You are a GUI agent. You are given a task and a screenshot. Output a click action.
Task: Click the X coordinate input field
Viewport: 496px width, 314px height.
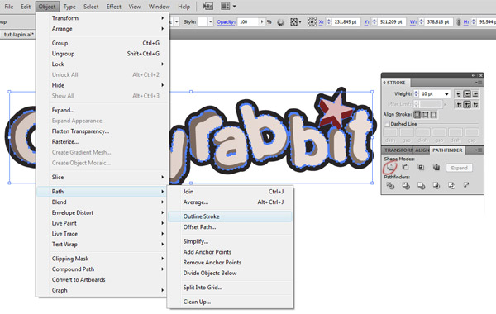click(x=346, y=22)
